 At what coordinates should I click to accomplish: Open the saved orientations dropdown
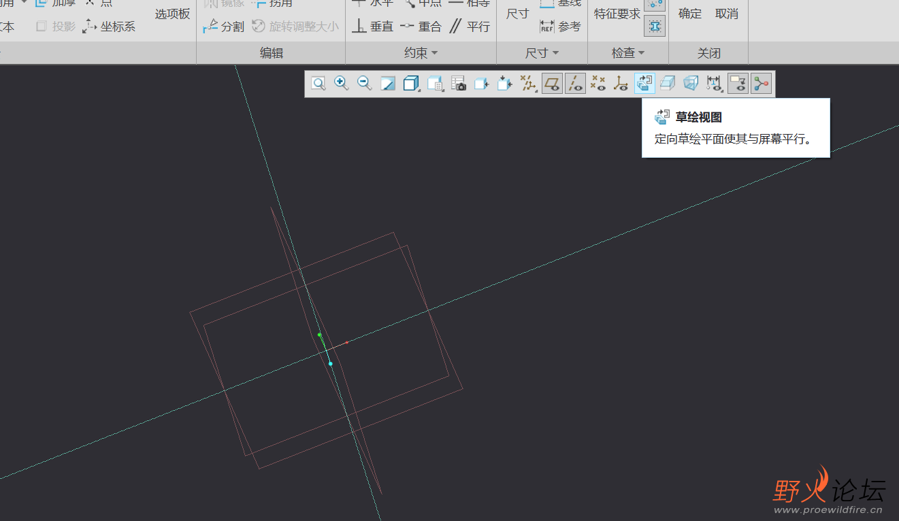click(436, 84)
